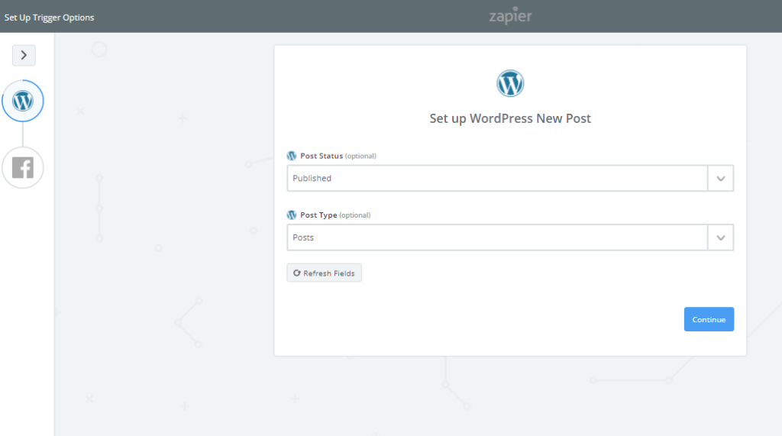Click the refresh arrow icon in Refresh Fields
The height and width of the screenshot is (436, 782).
coord(297,273)
